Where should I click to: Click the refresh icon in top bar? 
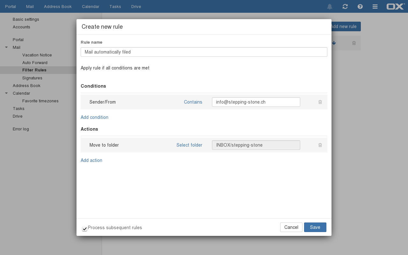[x=345, y=7]
